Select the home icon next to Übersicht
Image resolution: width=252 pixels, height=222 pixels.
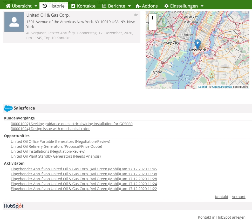point(9,6)
